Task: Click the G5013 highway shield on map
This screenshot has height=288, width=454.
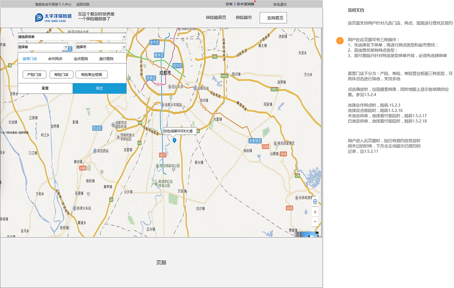Action: pyautogui.click(x=274, y=89)
